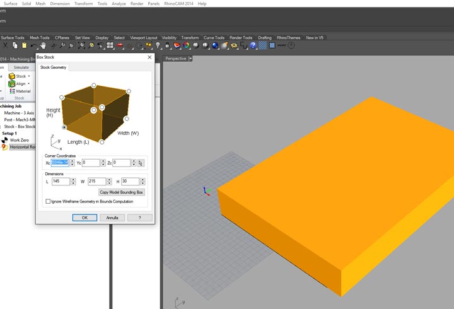
Task: Click the Work Zero icon in tree
Action: tap(4, 140)
